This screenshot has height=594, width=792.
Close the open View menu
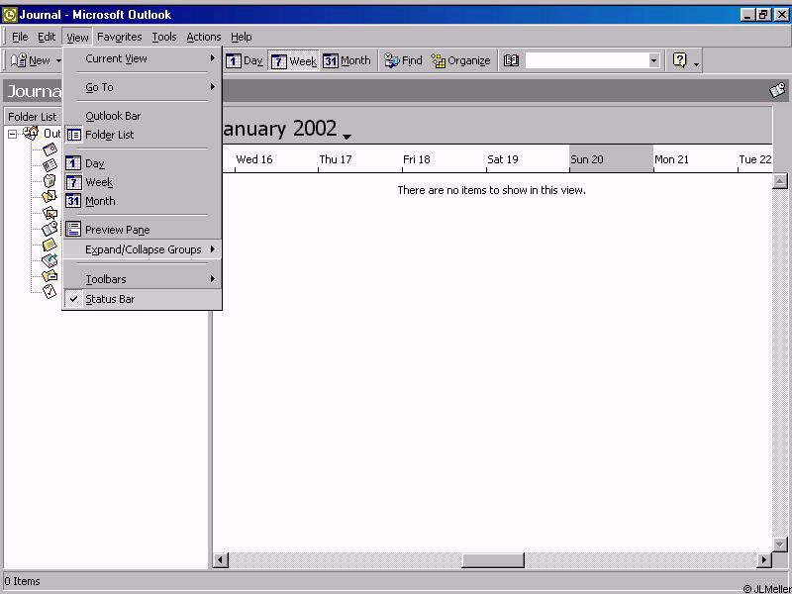(x=77, y=37)
